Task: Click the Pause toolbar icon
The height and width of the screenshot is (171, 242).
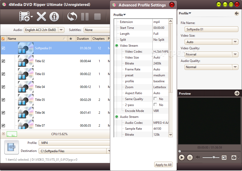Action: pyautogui.click(x=85, y=17)
